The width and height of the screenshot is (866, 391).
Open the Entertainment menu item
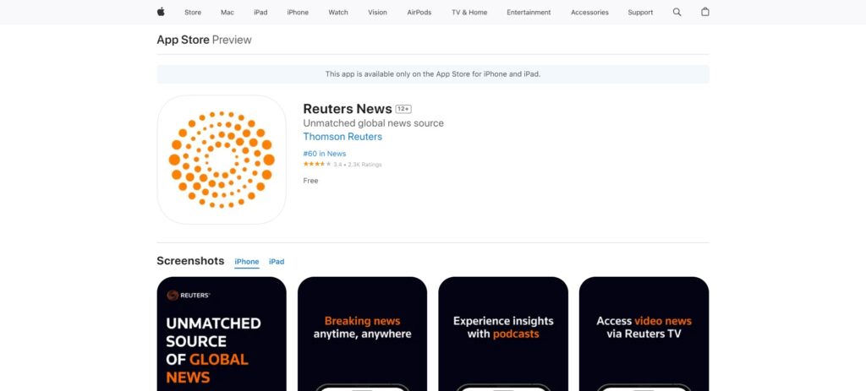tap(529, 12)
